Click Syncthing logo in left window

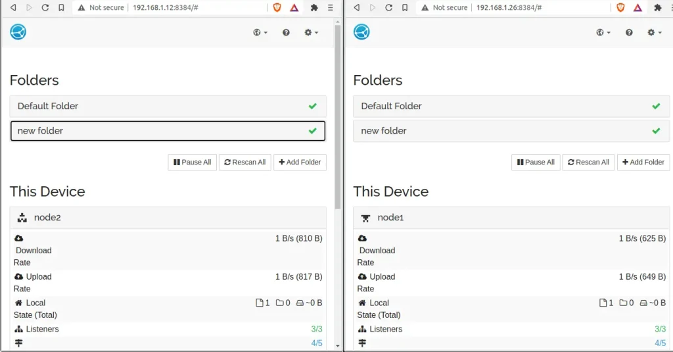click(18, 32)
